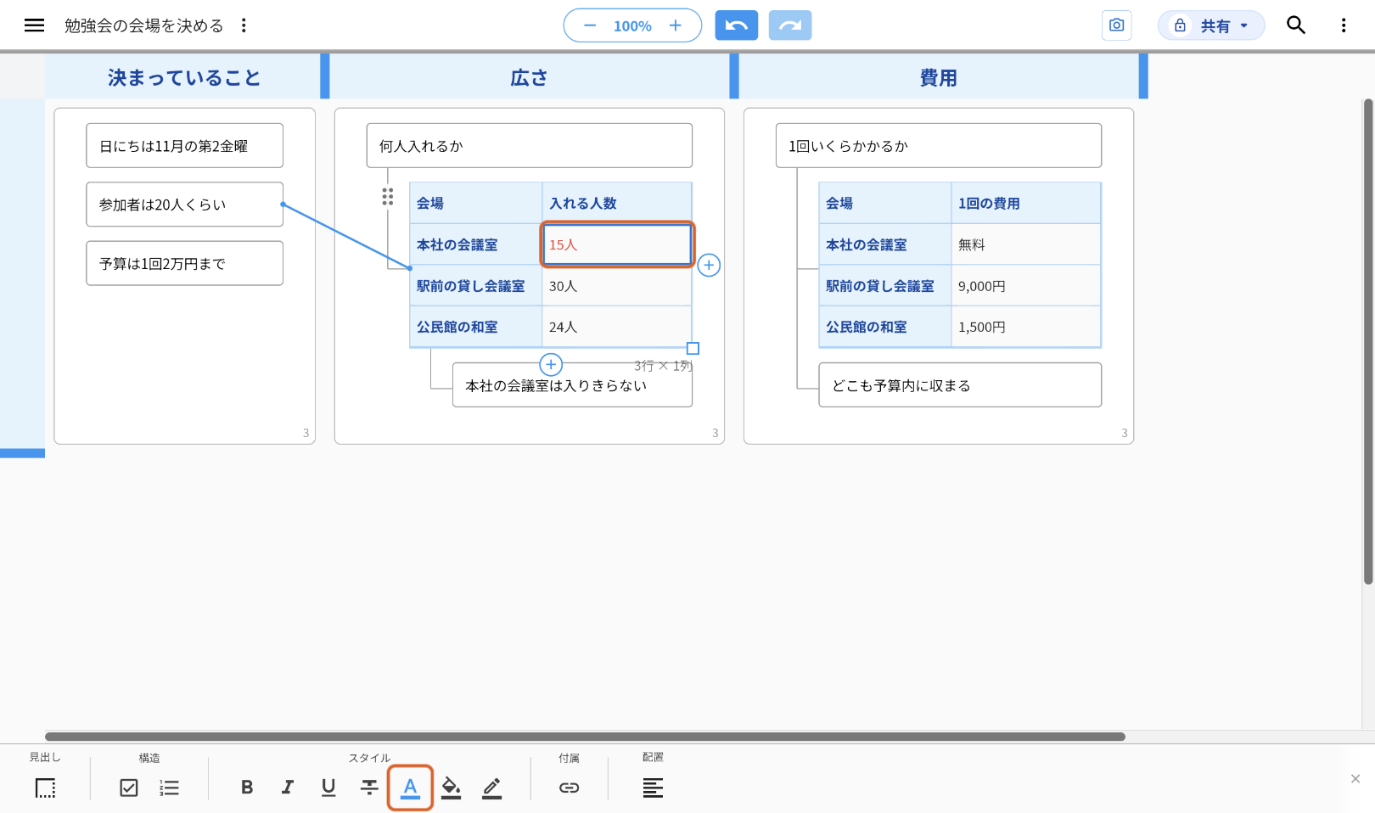
Task: Insert a link attachment
Action: point(570,788)
